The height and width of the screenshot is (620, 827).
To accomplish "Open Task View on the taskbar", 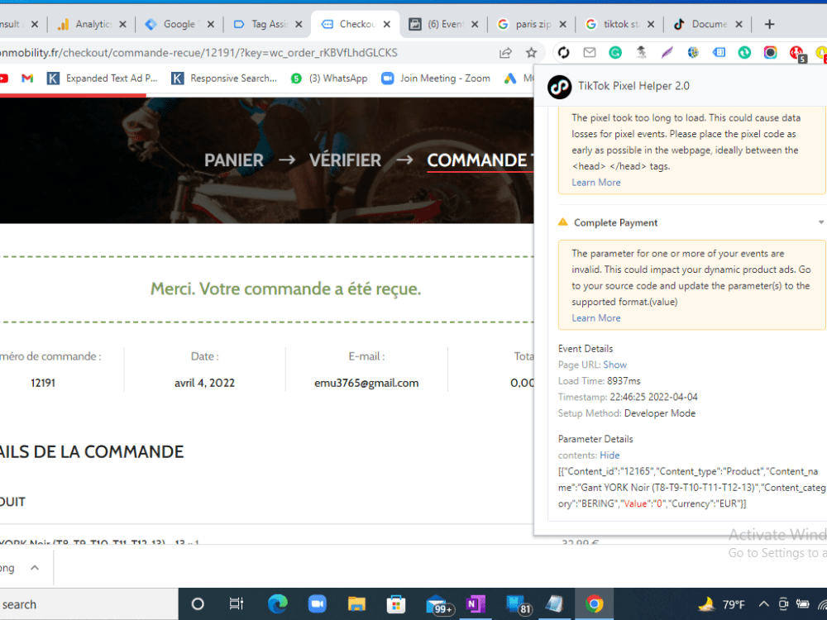I will coord(237,604).
